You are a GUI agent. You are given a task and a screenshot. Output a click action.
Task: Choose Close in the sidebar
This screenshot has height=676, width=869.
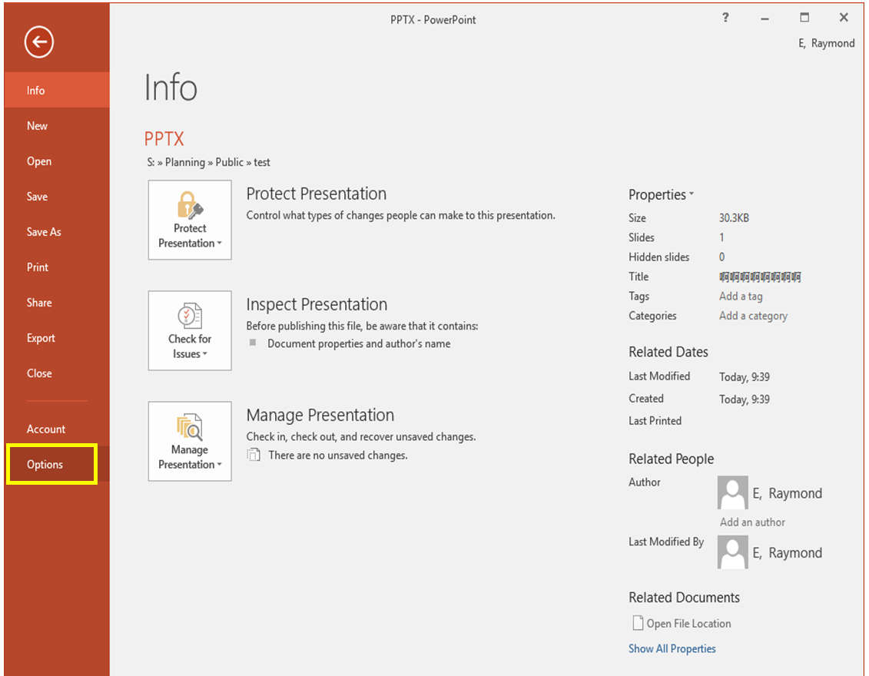point(57,373)
